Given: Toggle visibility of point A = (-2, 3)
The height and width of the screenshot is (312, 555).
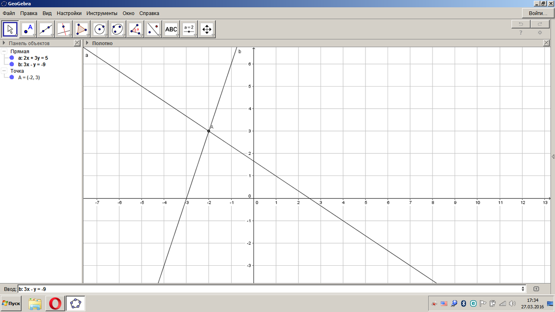Looking at the screenshot, I should pos(12,78).
